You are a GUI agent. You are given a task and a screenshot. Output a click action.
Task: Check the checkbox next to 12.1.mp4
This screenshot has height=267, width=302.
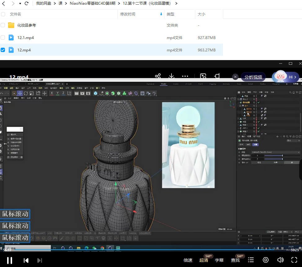point(3,37)
